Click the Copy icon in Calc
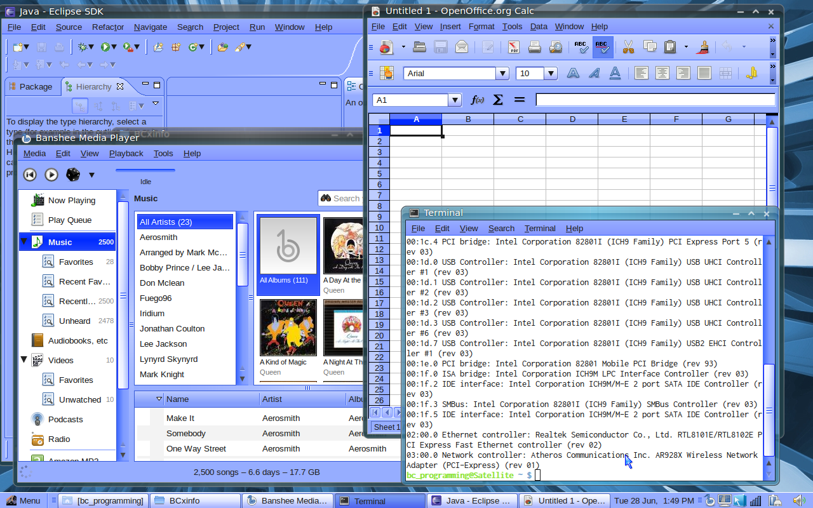813x508 pixels. pyautogui.click(x=649, y=46)
